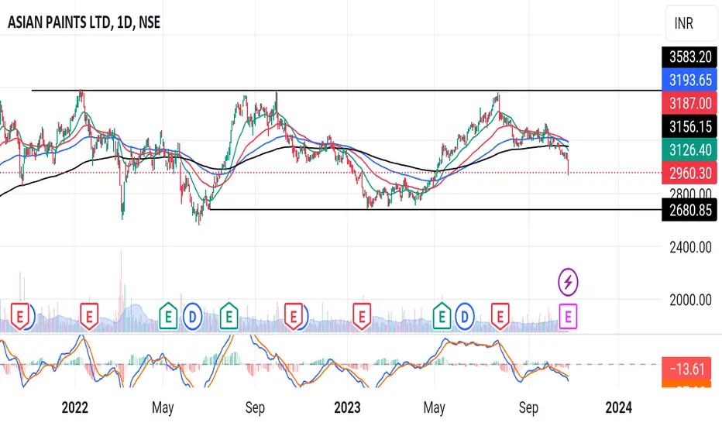Select the 2680.85 support level label

(689, 210)
